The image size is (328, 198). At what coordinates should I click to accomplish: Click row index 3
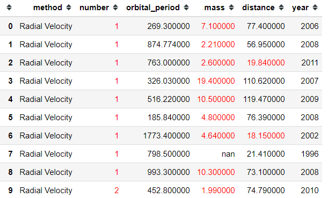(10, 80)
